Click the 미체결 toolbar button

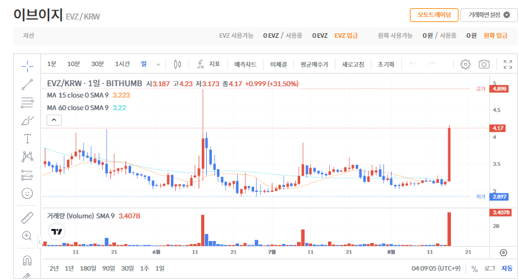278,64
